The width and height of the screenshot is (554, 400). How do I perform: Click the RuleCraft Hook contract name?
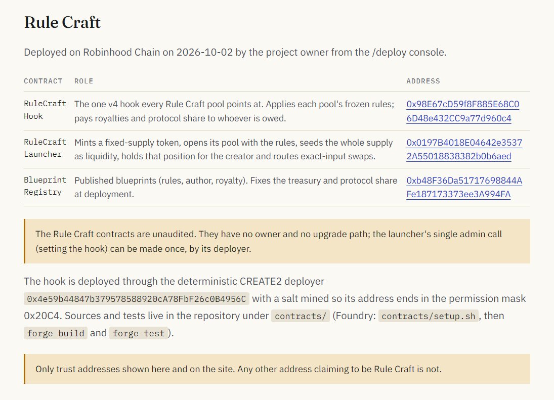(45, 110)
